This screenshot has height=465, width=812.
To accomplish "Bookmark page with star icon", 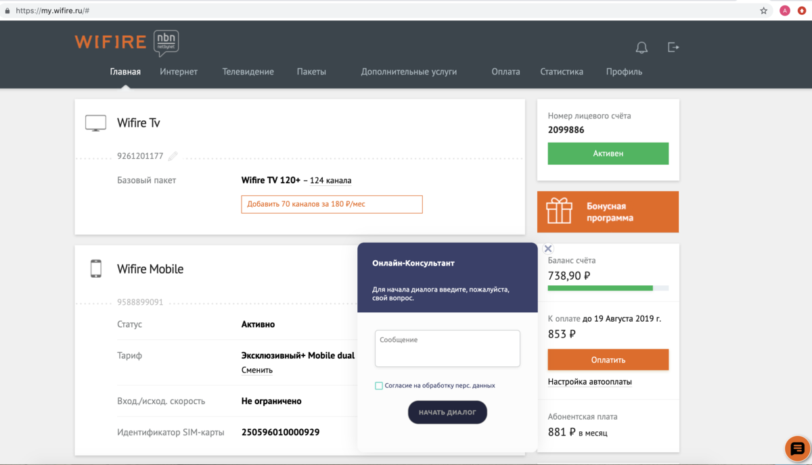I will click(764, 11).
